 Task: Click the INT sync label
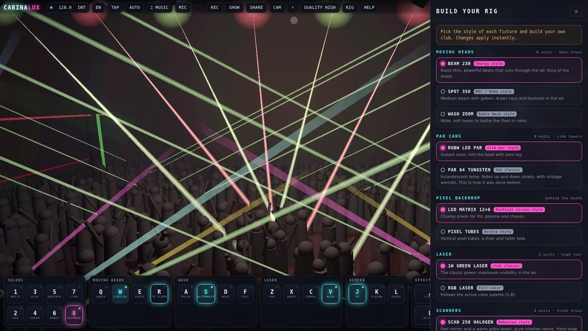coord(81,7)
